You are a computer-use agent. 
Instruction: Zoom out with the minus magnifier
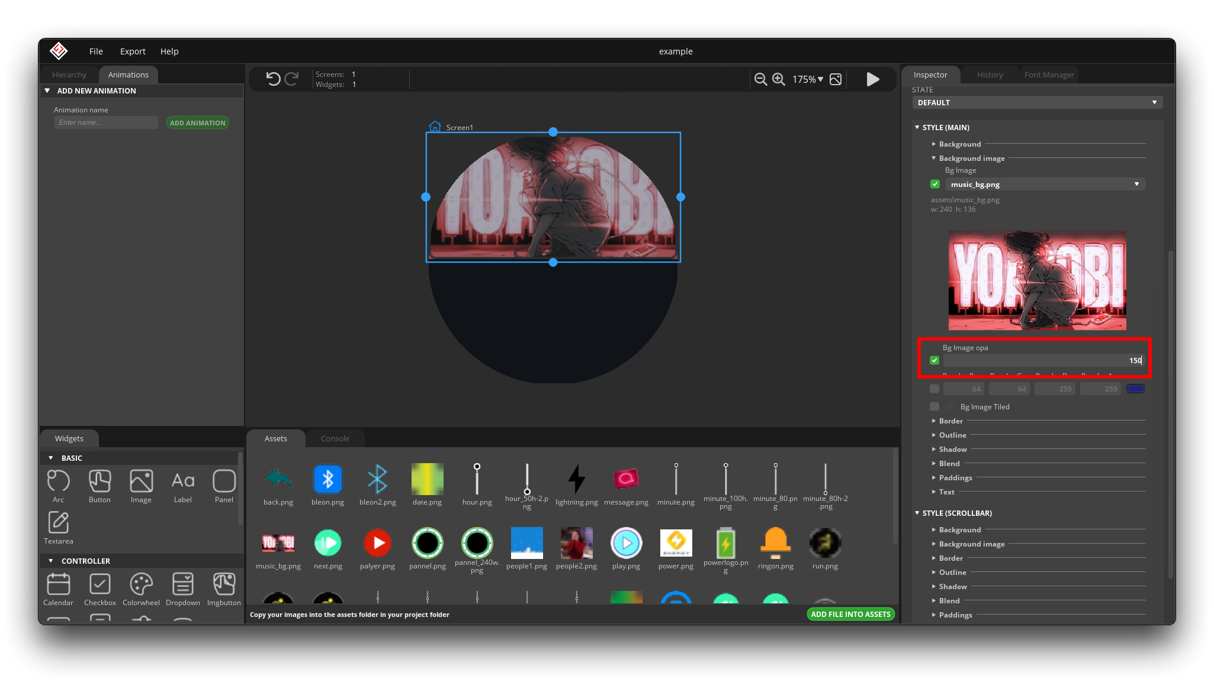pyautogui.click(x=760, y=79)
